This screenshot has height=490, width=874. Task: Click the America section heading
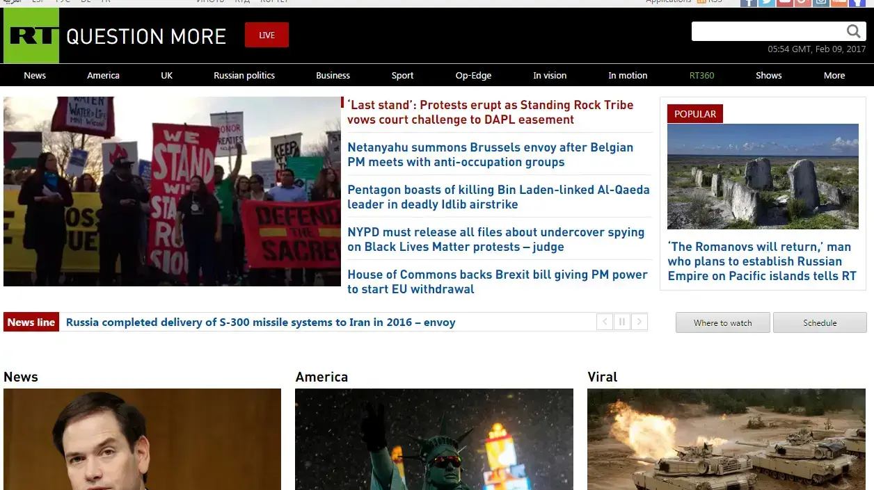[x=321, y=377]
